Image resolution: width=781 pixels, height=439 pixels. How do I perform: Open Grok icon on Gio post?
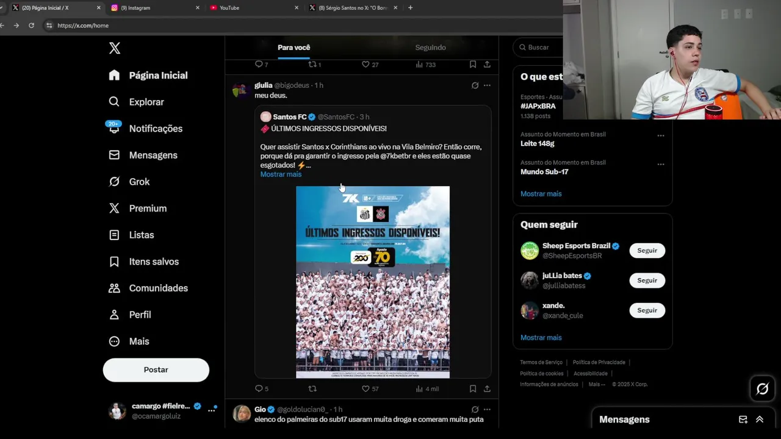tap(475, 410)
